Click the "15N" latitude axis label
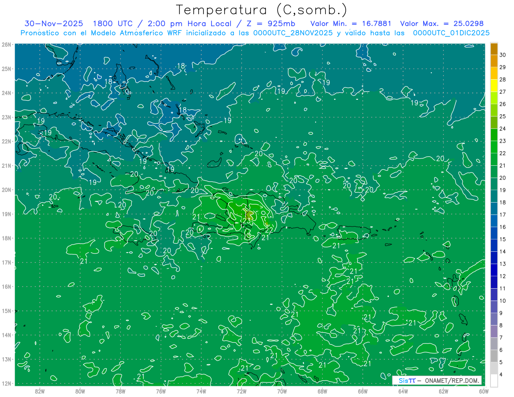 point(6,310)
